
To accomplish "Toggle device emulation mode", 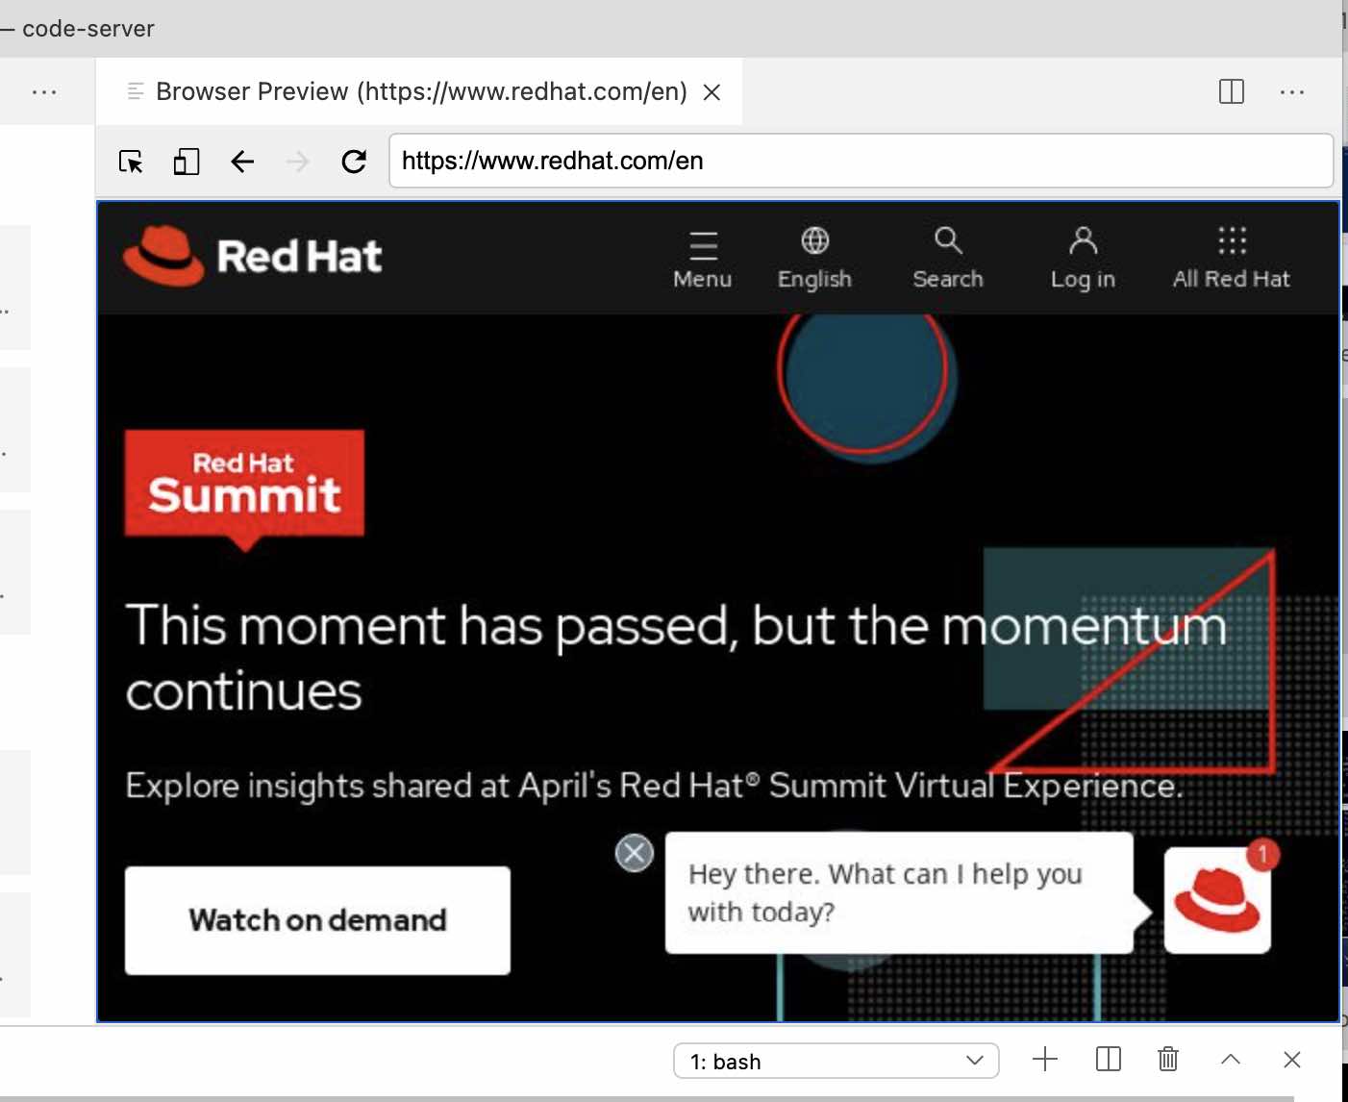I will tap(186, 161).
